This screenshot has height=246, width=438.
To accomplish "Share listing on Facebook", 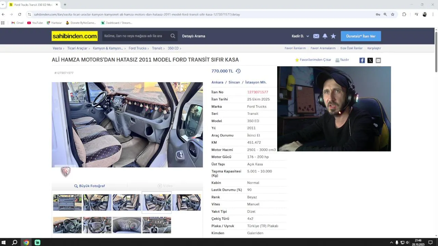I will pos(362,60).
